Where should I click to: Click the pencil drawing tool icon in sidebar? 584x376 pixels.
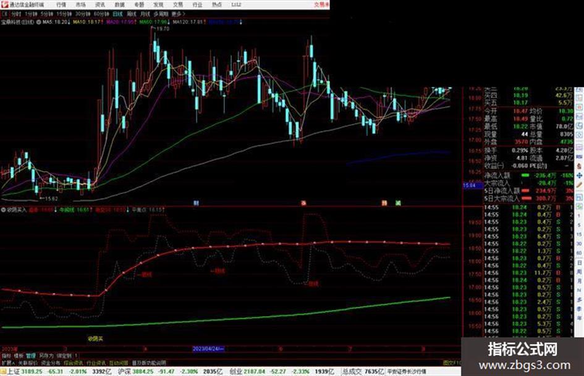coord(579,185)
